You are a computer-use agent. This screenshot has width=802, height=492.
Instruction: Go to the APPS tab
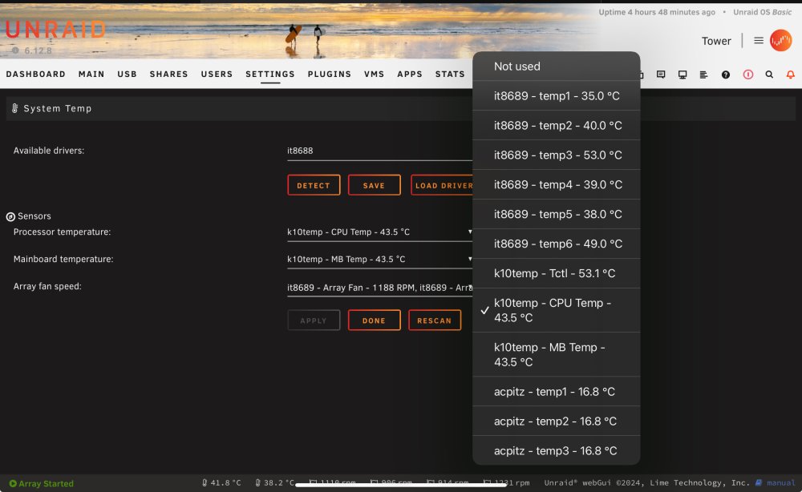point(410,74)
